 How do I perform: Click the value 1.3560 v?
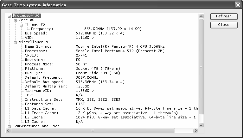(85, 91)
